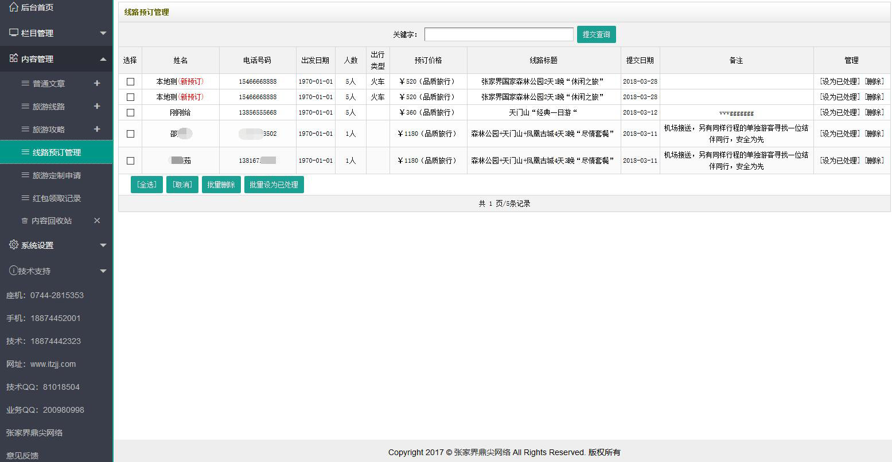This screenshot has height=462, width=892.
Task: Click the 13856555668 phone number cell
Action: 258,112
